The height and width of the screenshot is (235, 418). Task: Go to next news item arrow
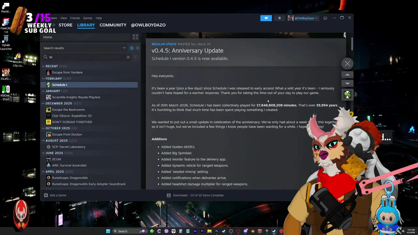click(x=347, y=84)
